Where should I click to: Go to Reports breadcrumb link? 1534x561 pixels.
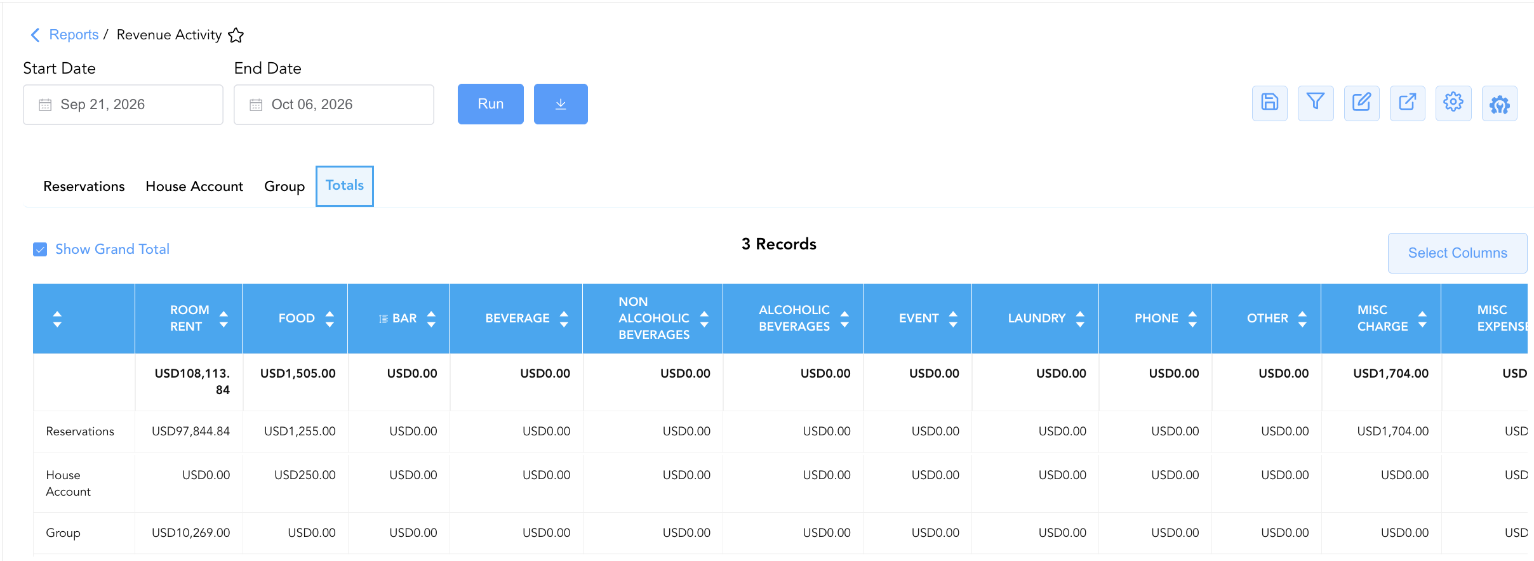click(74, 35)
